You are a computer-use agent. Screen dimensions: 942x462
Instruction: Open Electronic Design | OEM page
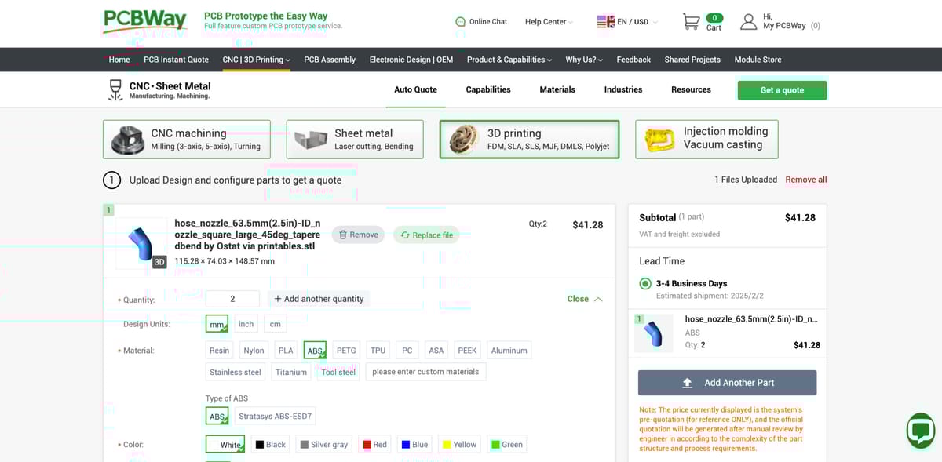(x=411, y=60)
